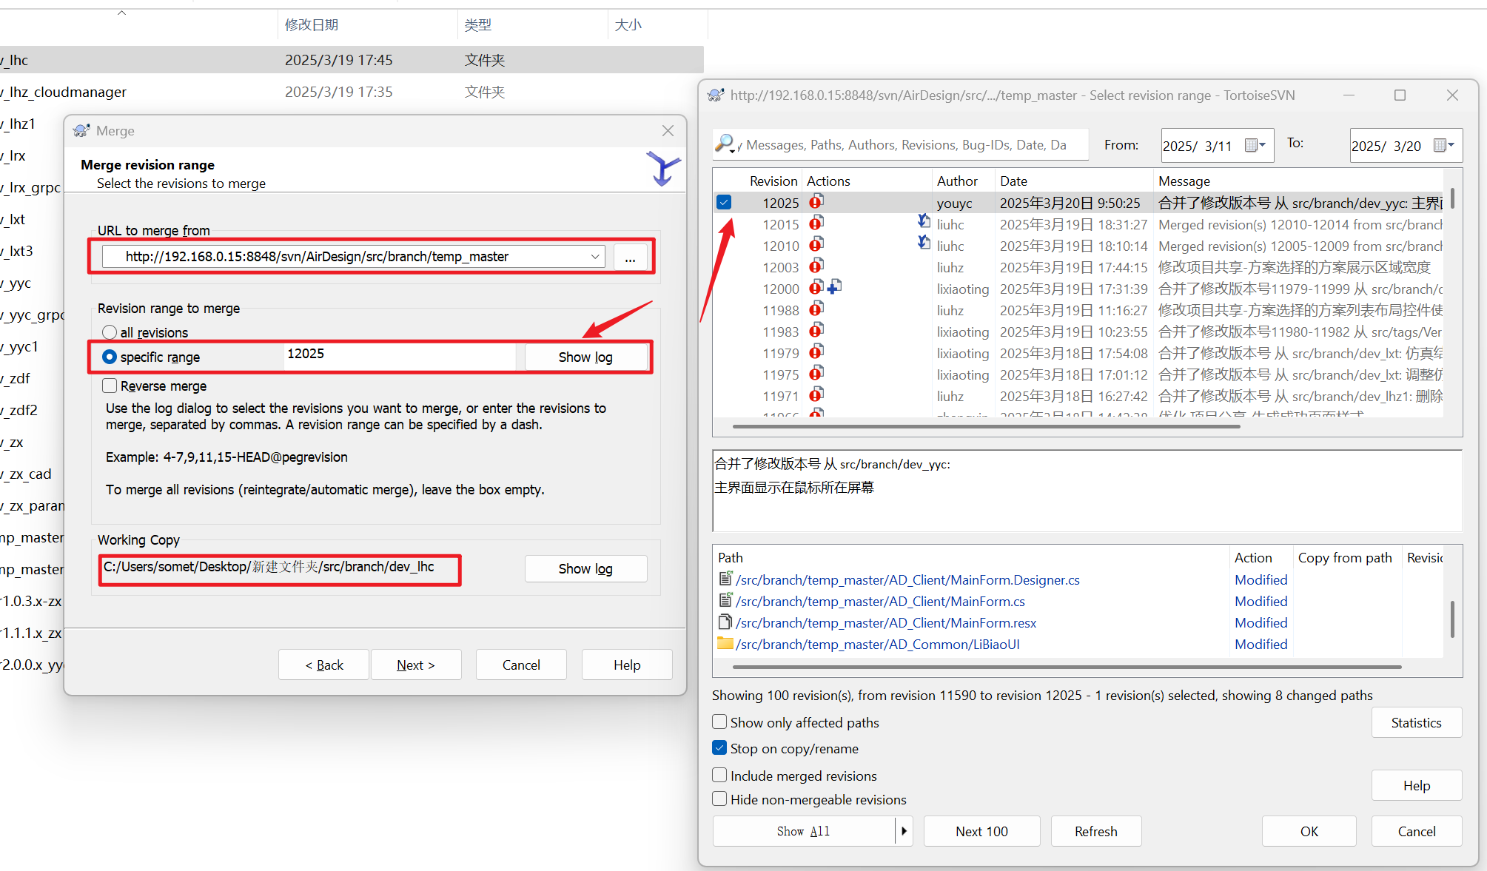Enable the Reverse merge checkbox
This screenshot has height=871, width=1487.
(x=110, y=386)
